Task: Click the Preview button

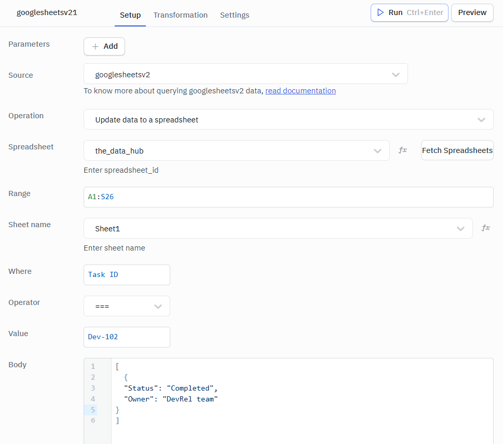Action: [472, 12]
